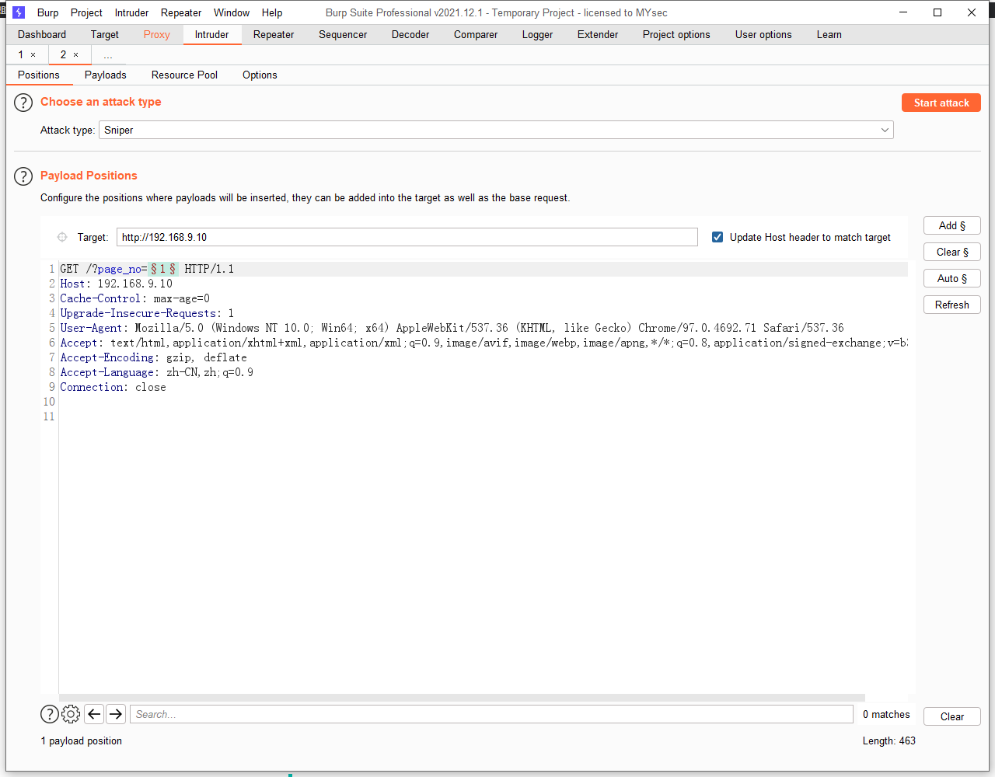This screenshot has height=777, width=995.
Task: Click the User-Agent header line
Action: (x=452, y=328)
